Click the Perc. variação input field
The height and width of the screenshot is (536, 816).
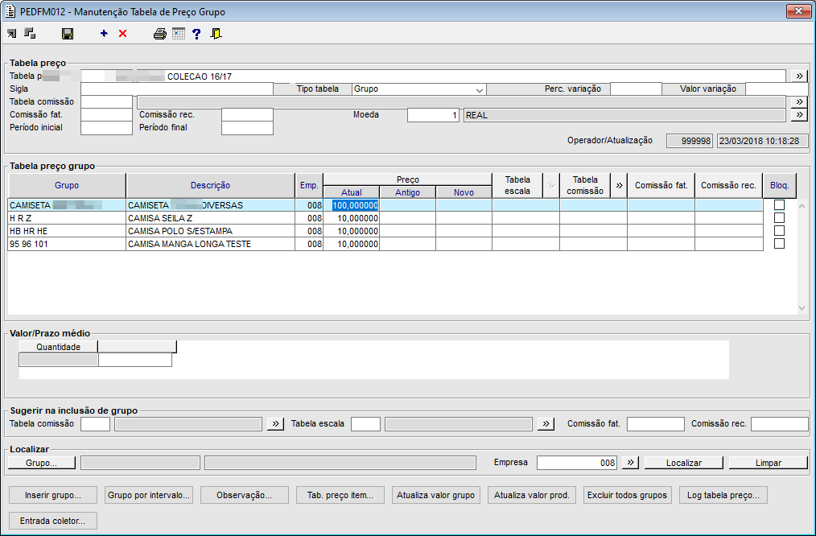click(x=636, y=89)
